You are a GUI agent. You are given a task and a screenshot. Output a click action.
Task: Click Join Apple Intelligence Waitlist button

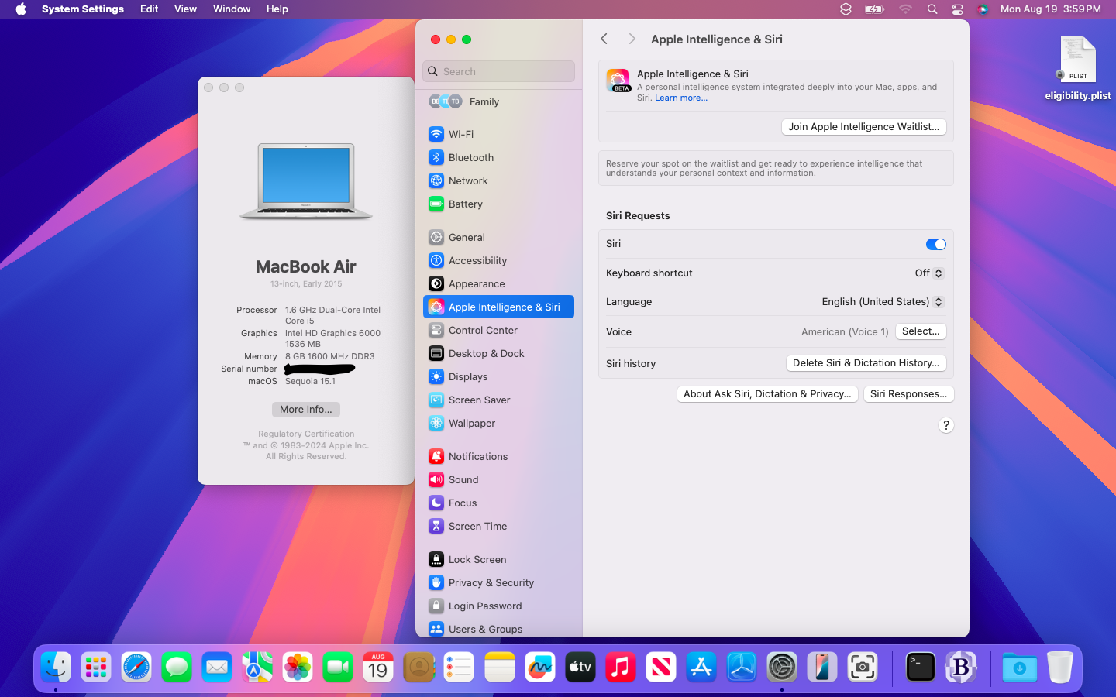point(863,127)
